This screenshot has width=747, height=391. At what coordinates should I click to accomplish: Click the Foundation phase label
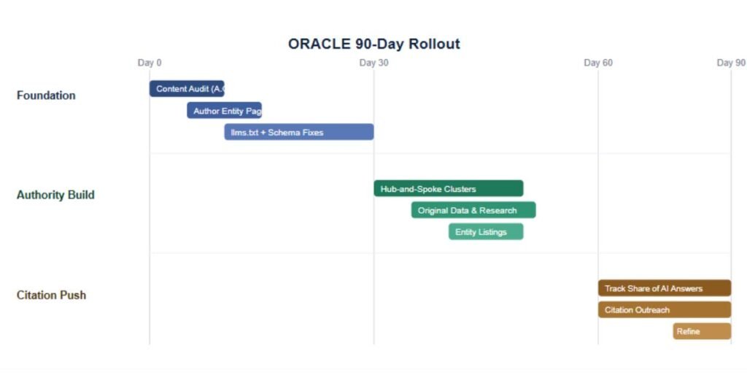click(46, 96)
